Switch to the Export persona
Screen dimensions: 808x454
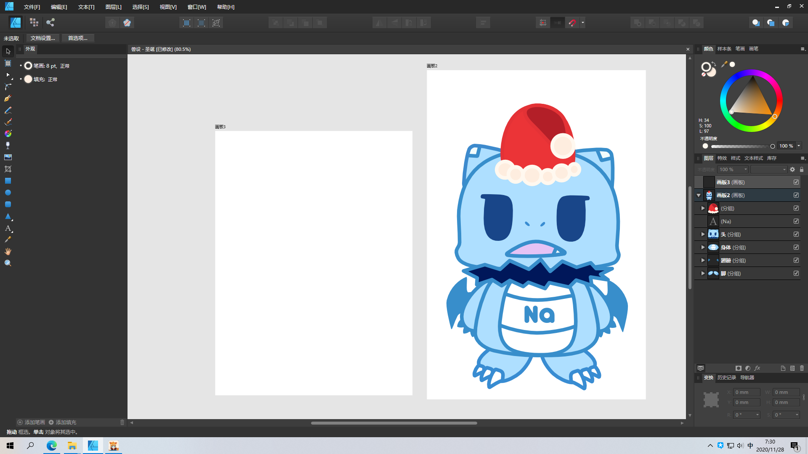pos(50,23)
